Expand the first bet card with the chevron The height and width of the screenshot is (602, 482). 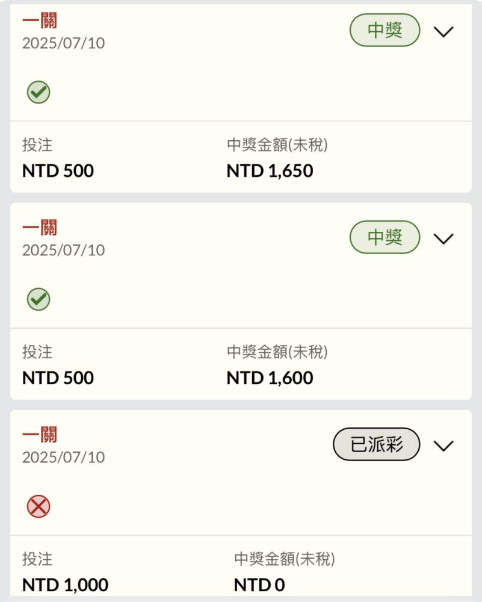443,31
